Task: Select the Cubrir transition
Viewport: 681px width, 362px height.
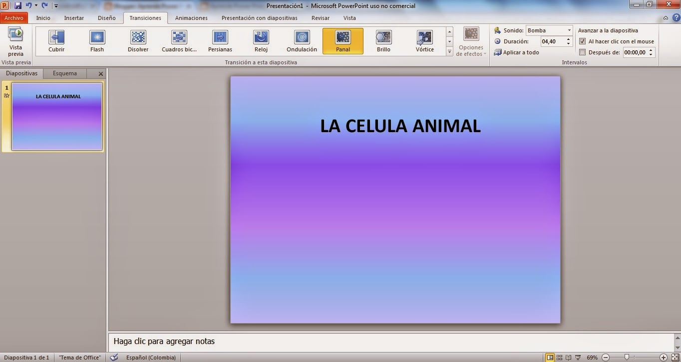Action: pyautogui.click(x=56, y=40)
